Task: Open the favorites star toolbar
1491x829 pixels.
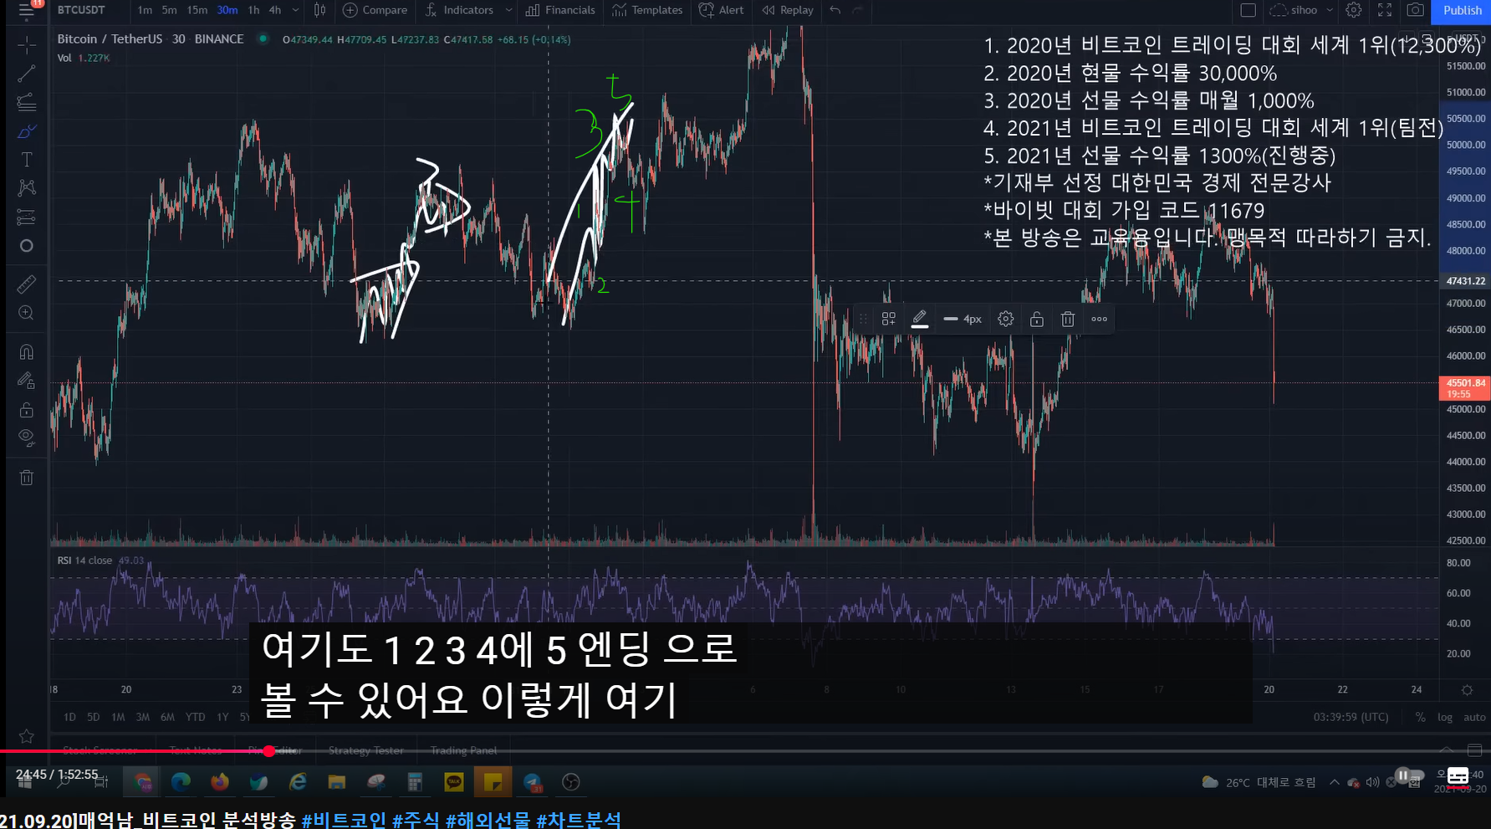Action: (27, 736)
